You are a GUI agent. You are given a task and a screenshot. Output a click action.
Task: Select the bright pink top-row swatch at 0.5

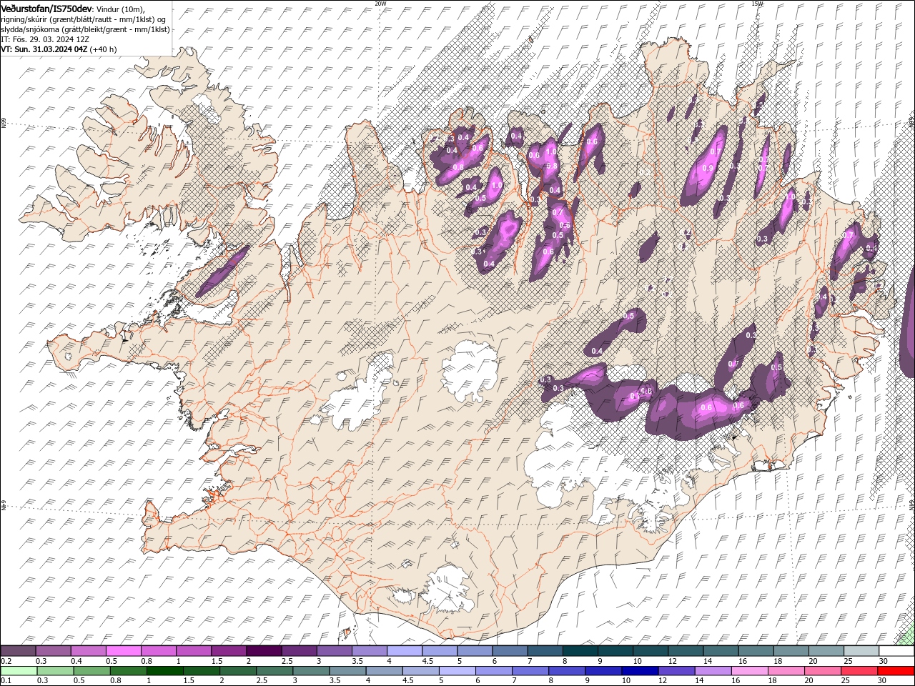pos(124,651)
